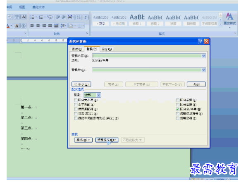Open Paragraph dialog launcher
241x182 pixels.
coord(87,33)
